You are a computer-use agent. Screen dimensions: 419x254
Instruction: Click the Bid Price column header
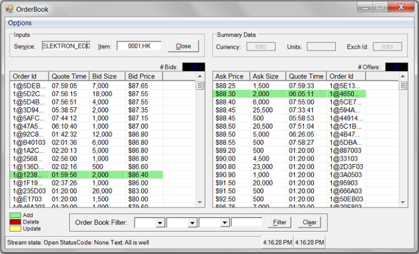pos(144,76)
